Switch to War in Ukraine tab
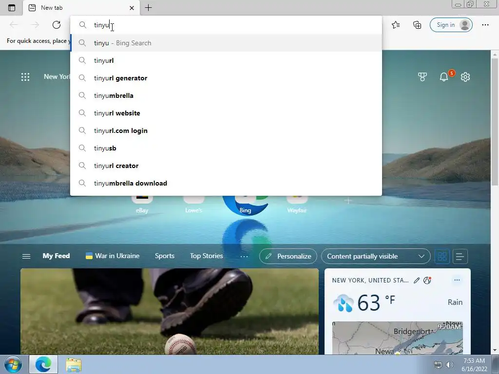This screenshot has width=499, height=374. [x=113, y=256]
